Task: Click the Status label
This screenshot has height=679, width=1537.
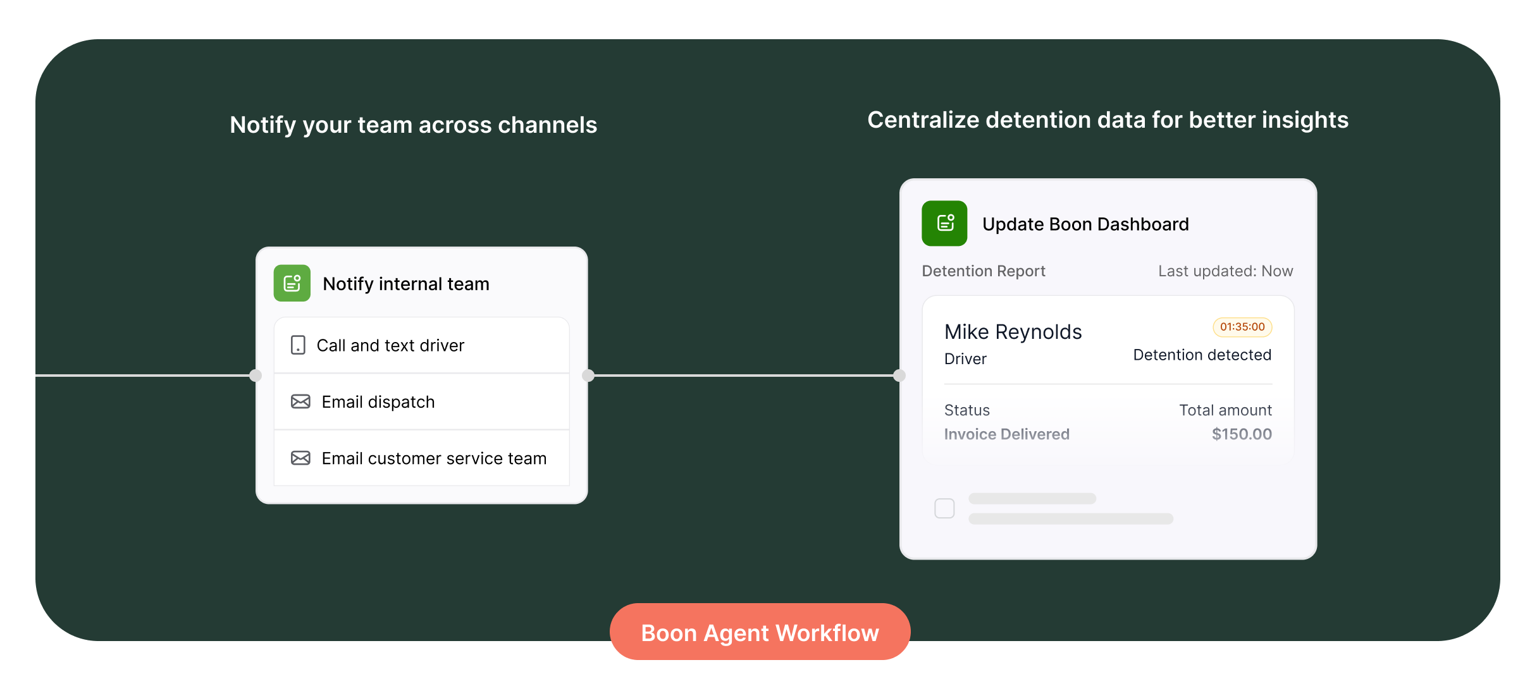Action: click(967, 410)
